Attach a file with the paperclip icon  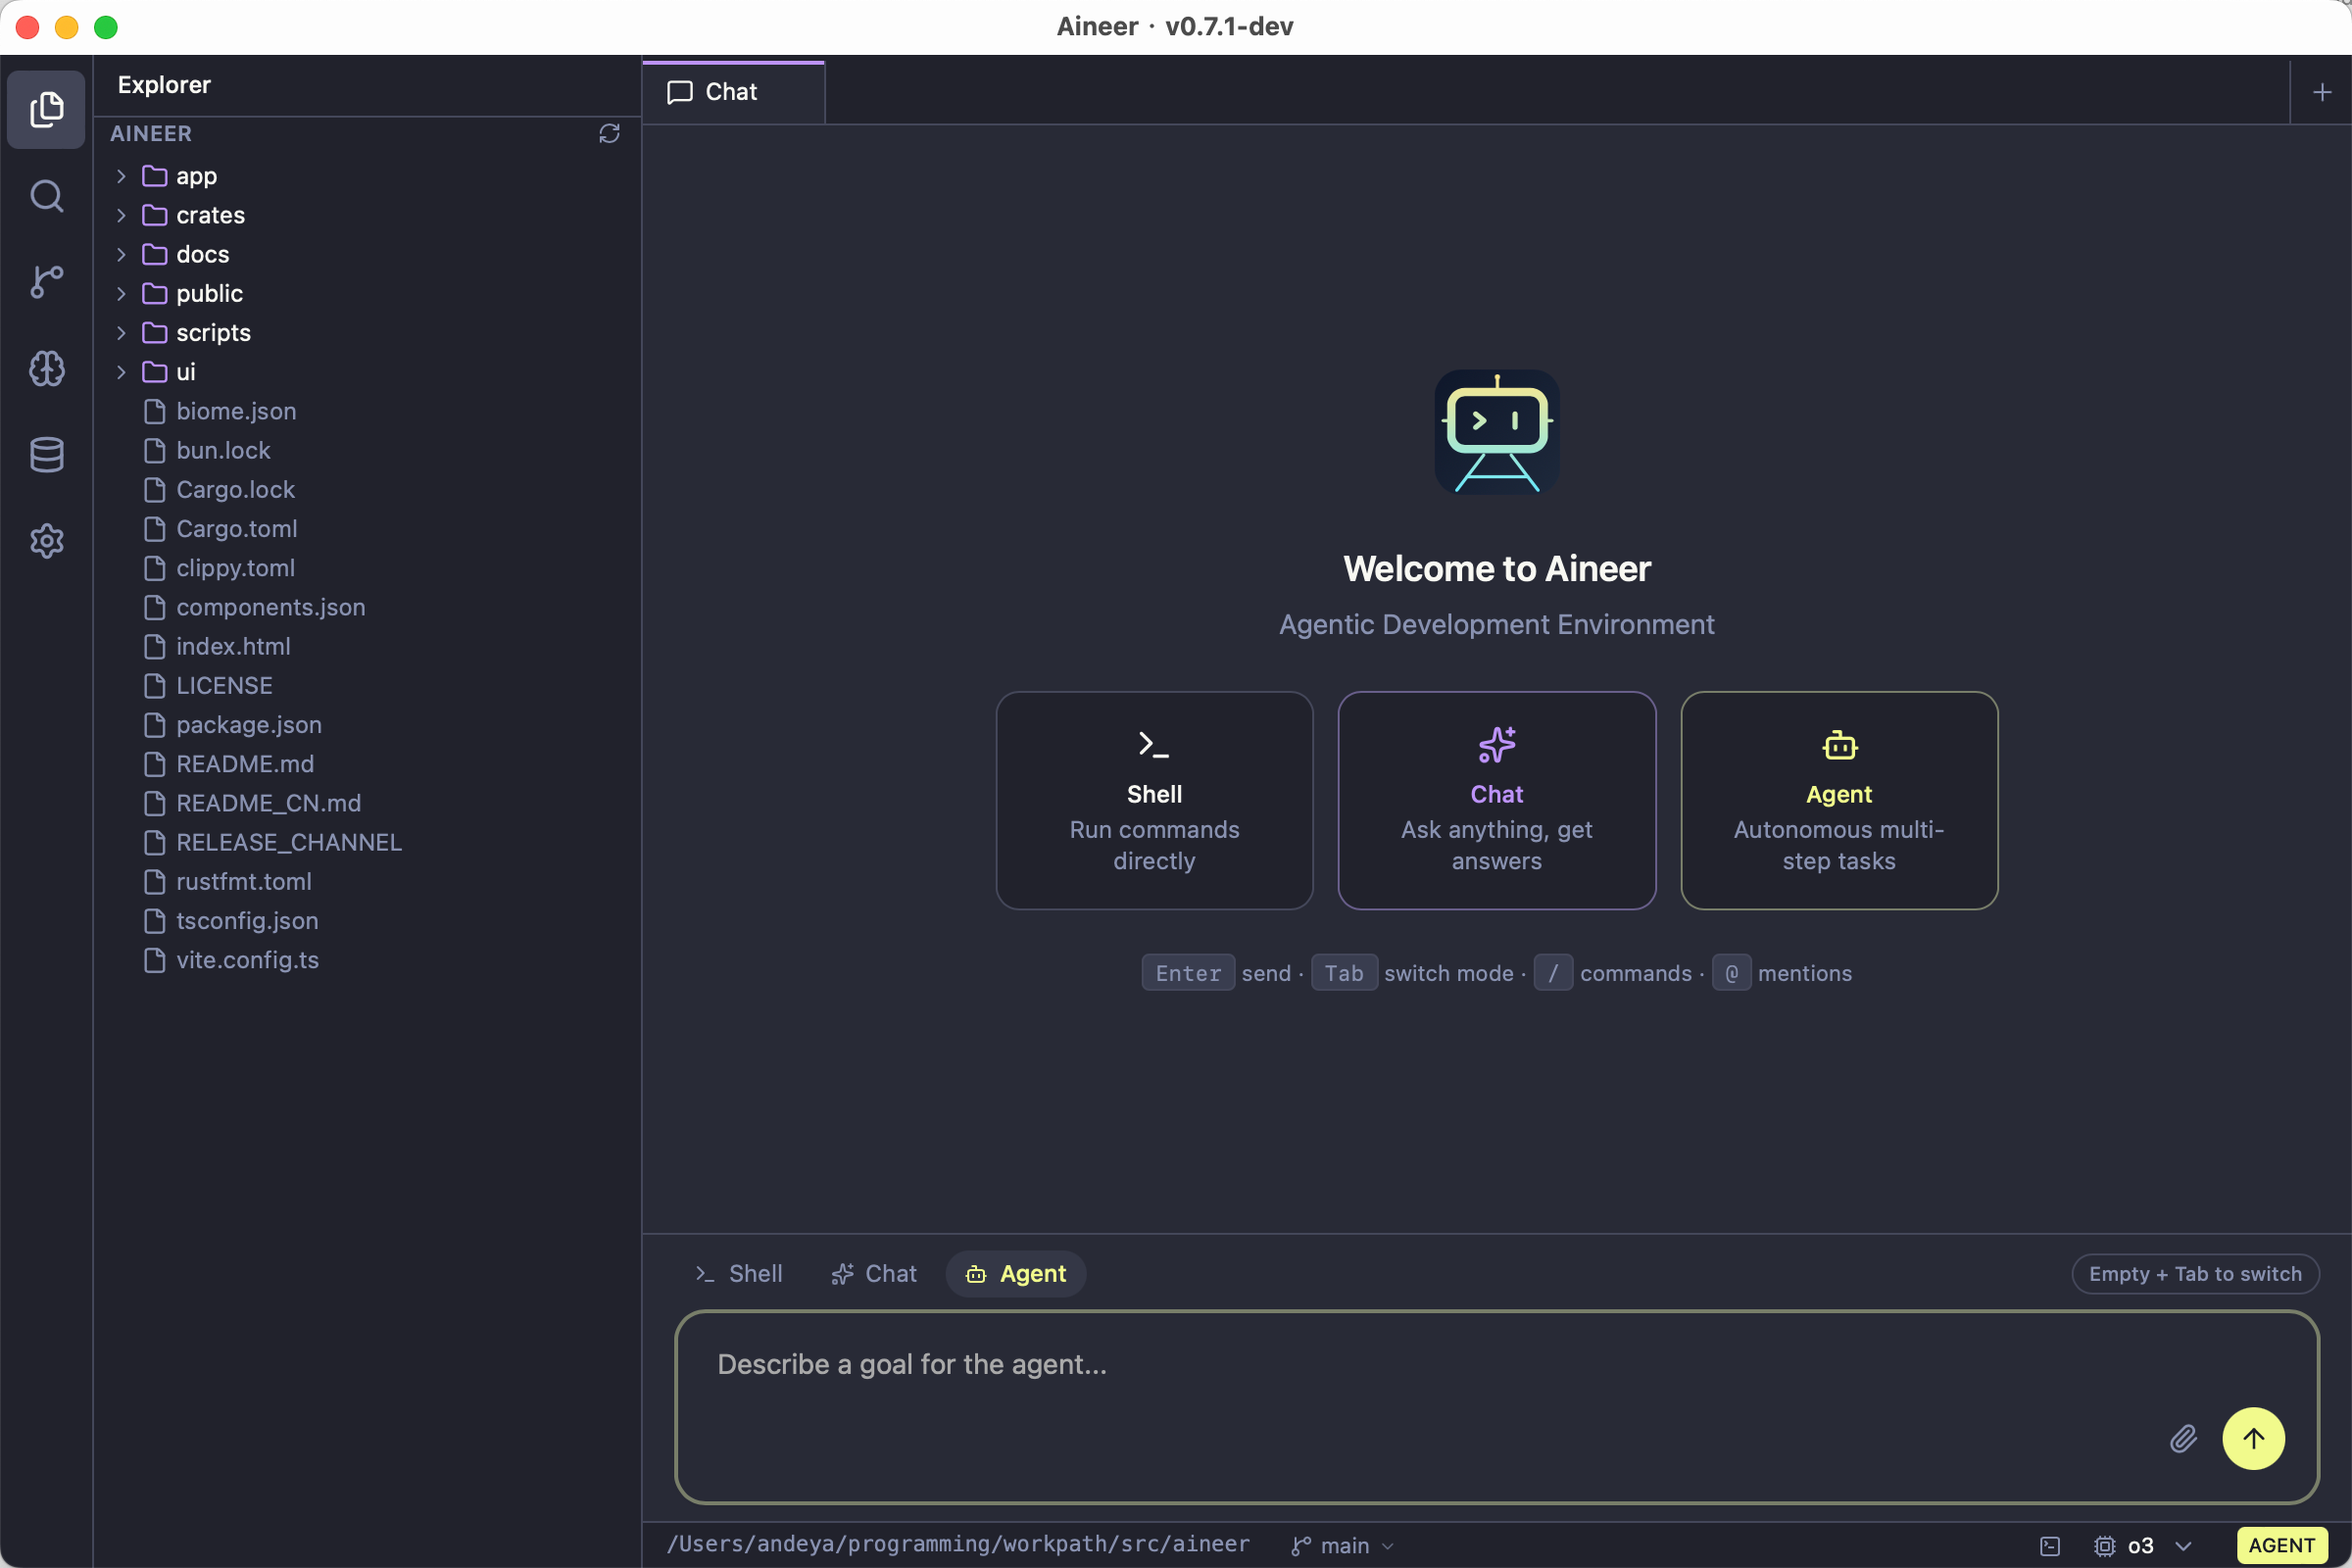2184,1438
